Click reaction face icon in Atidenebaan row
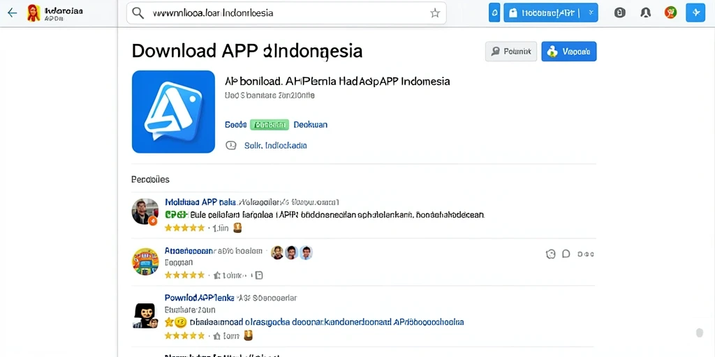 [x=551, y=254]
